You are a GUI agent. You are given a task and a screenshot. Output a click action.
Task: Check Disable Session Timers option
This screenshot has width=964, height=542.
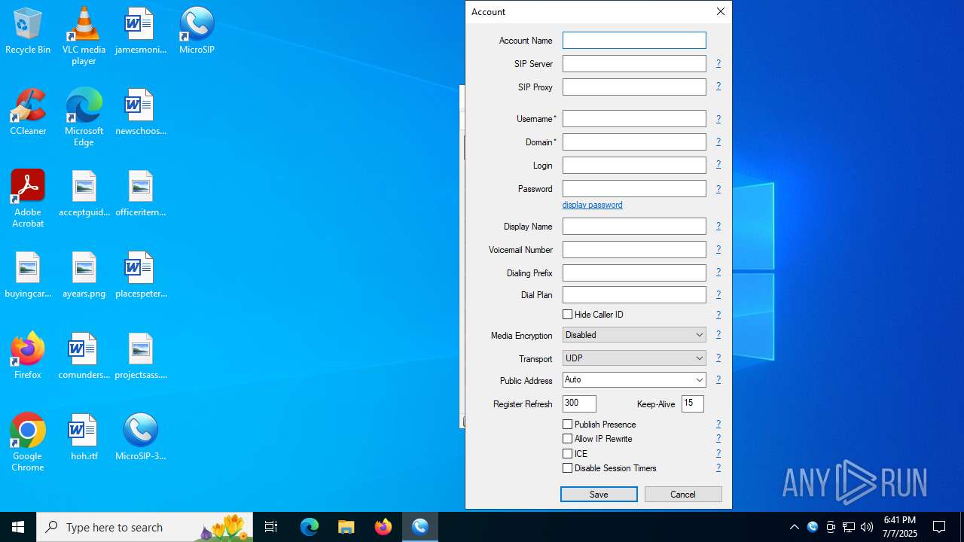click(x=610, y=468)
